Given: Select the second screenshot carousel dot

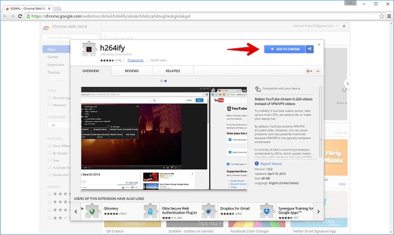Looking at the screenshot, I should [x=165, y=81].
